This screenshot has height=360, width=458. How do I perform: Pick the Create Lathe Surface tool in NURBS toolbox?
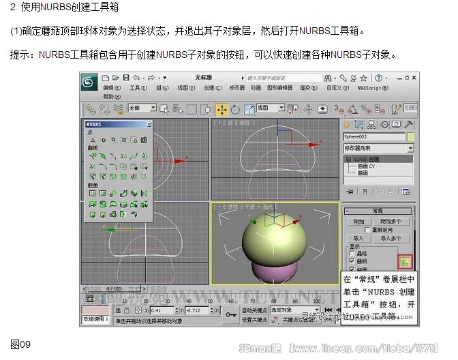click(x=103, y=205)
